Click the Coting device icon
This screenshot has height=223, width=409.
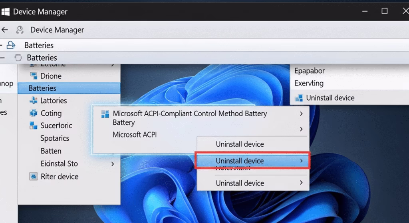(34, 113)
